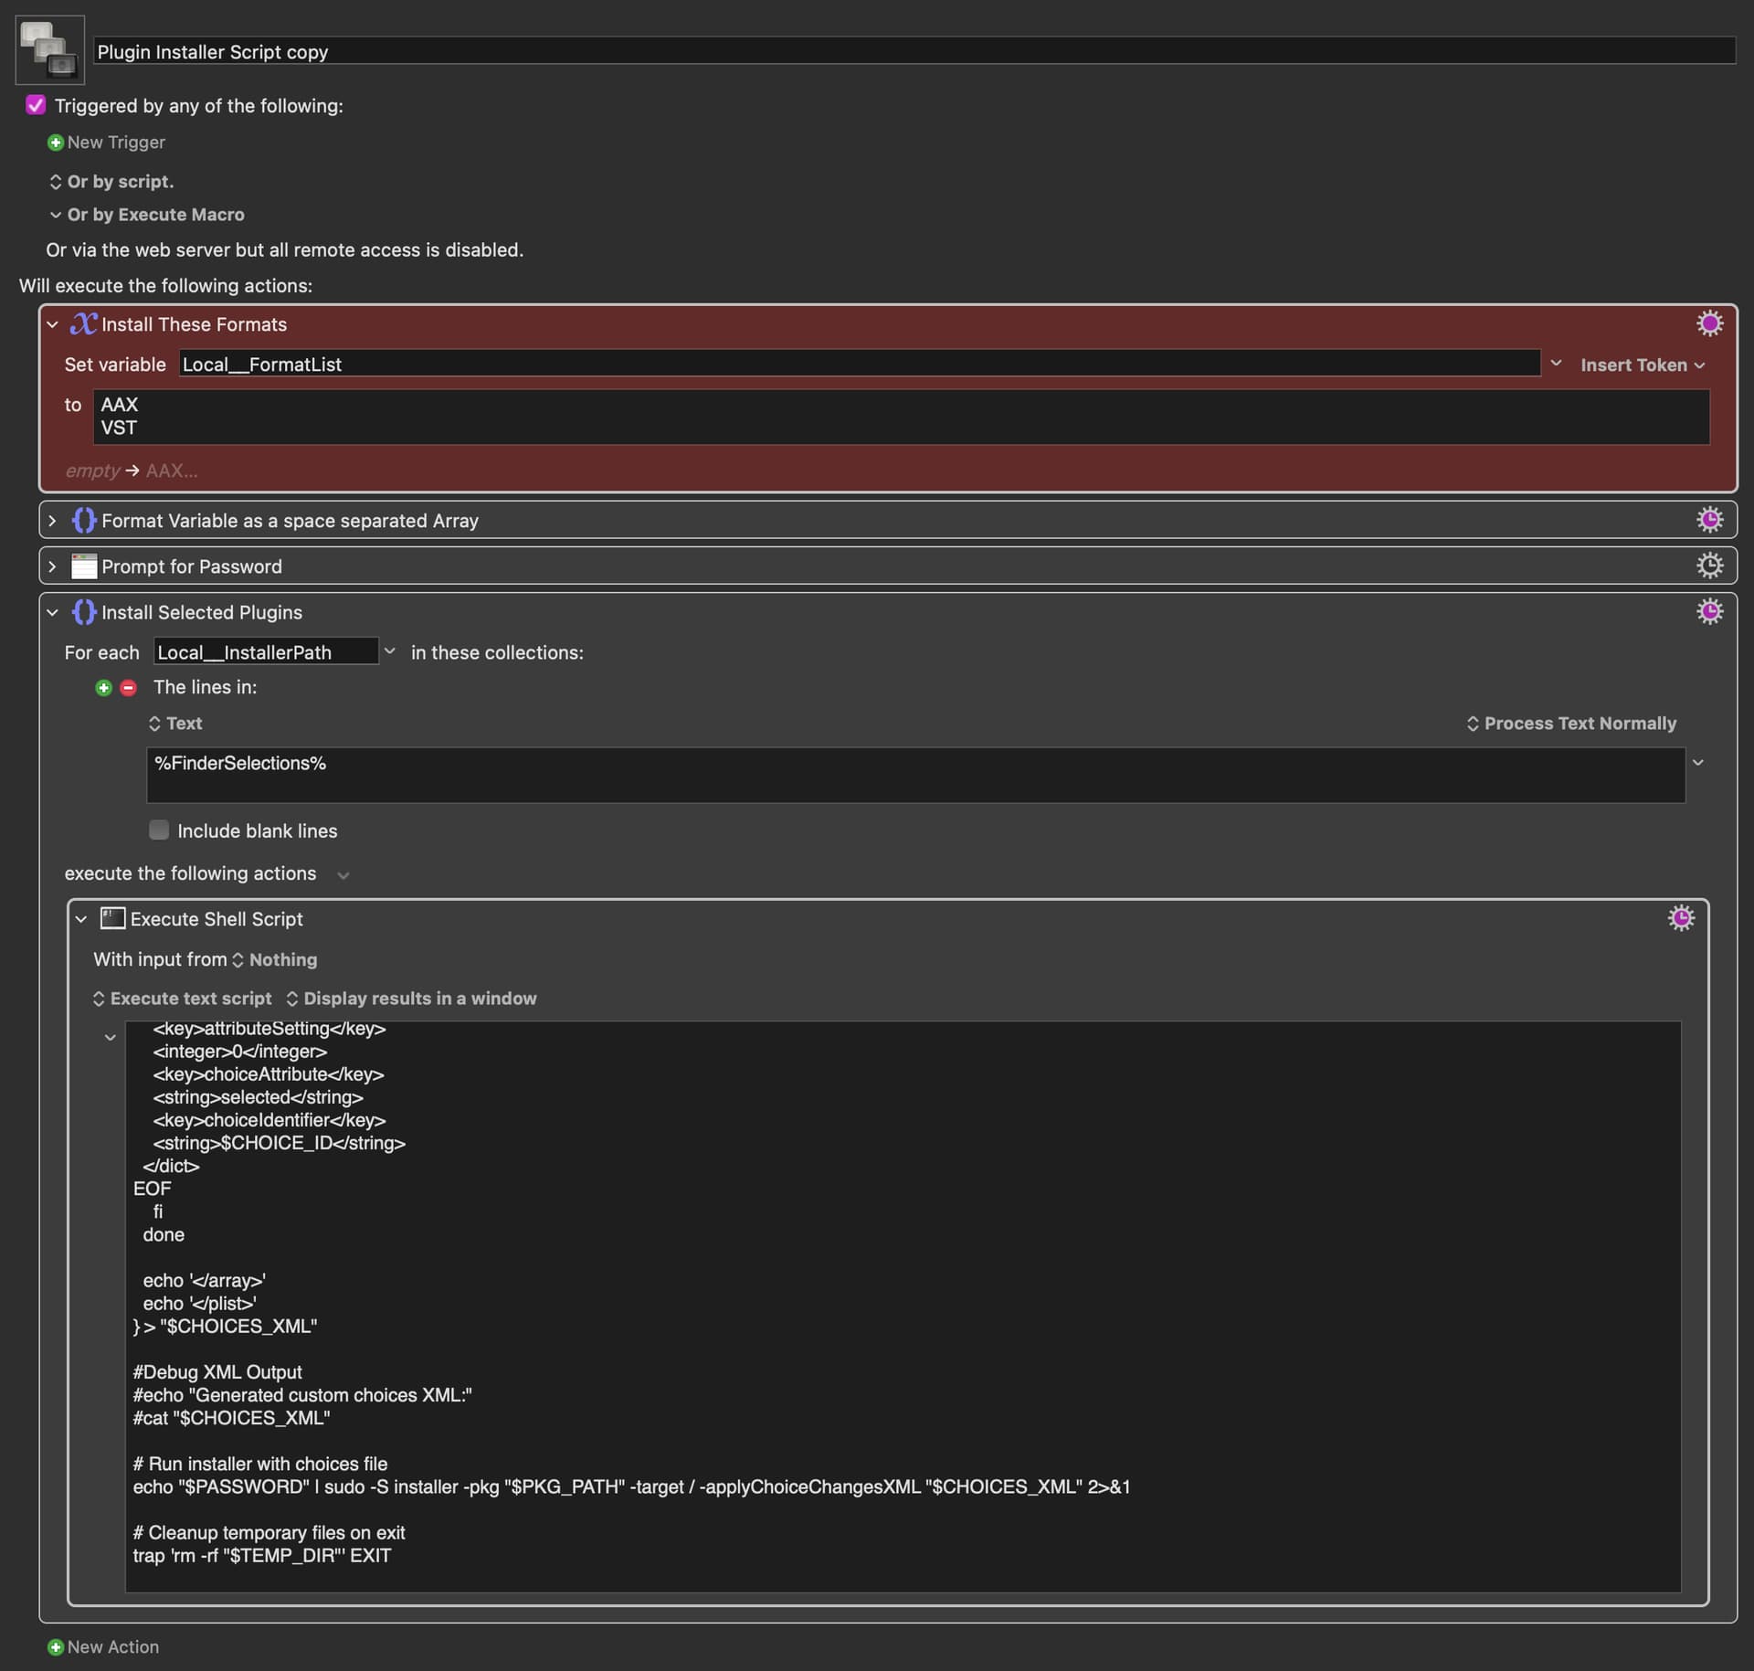Viewport: 1754px width, 1671px height.
Task: Toggle the 'Triggered by any of the following' checkbox
Action: (36, 105)
